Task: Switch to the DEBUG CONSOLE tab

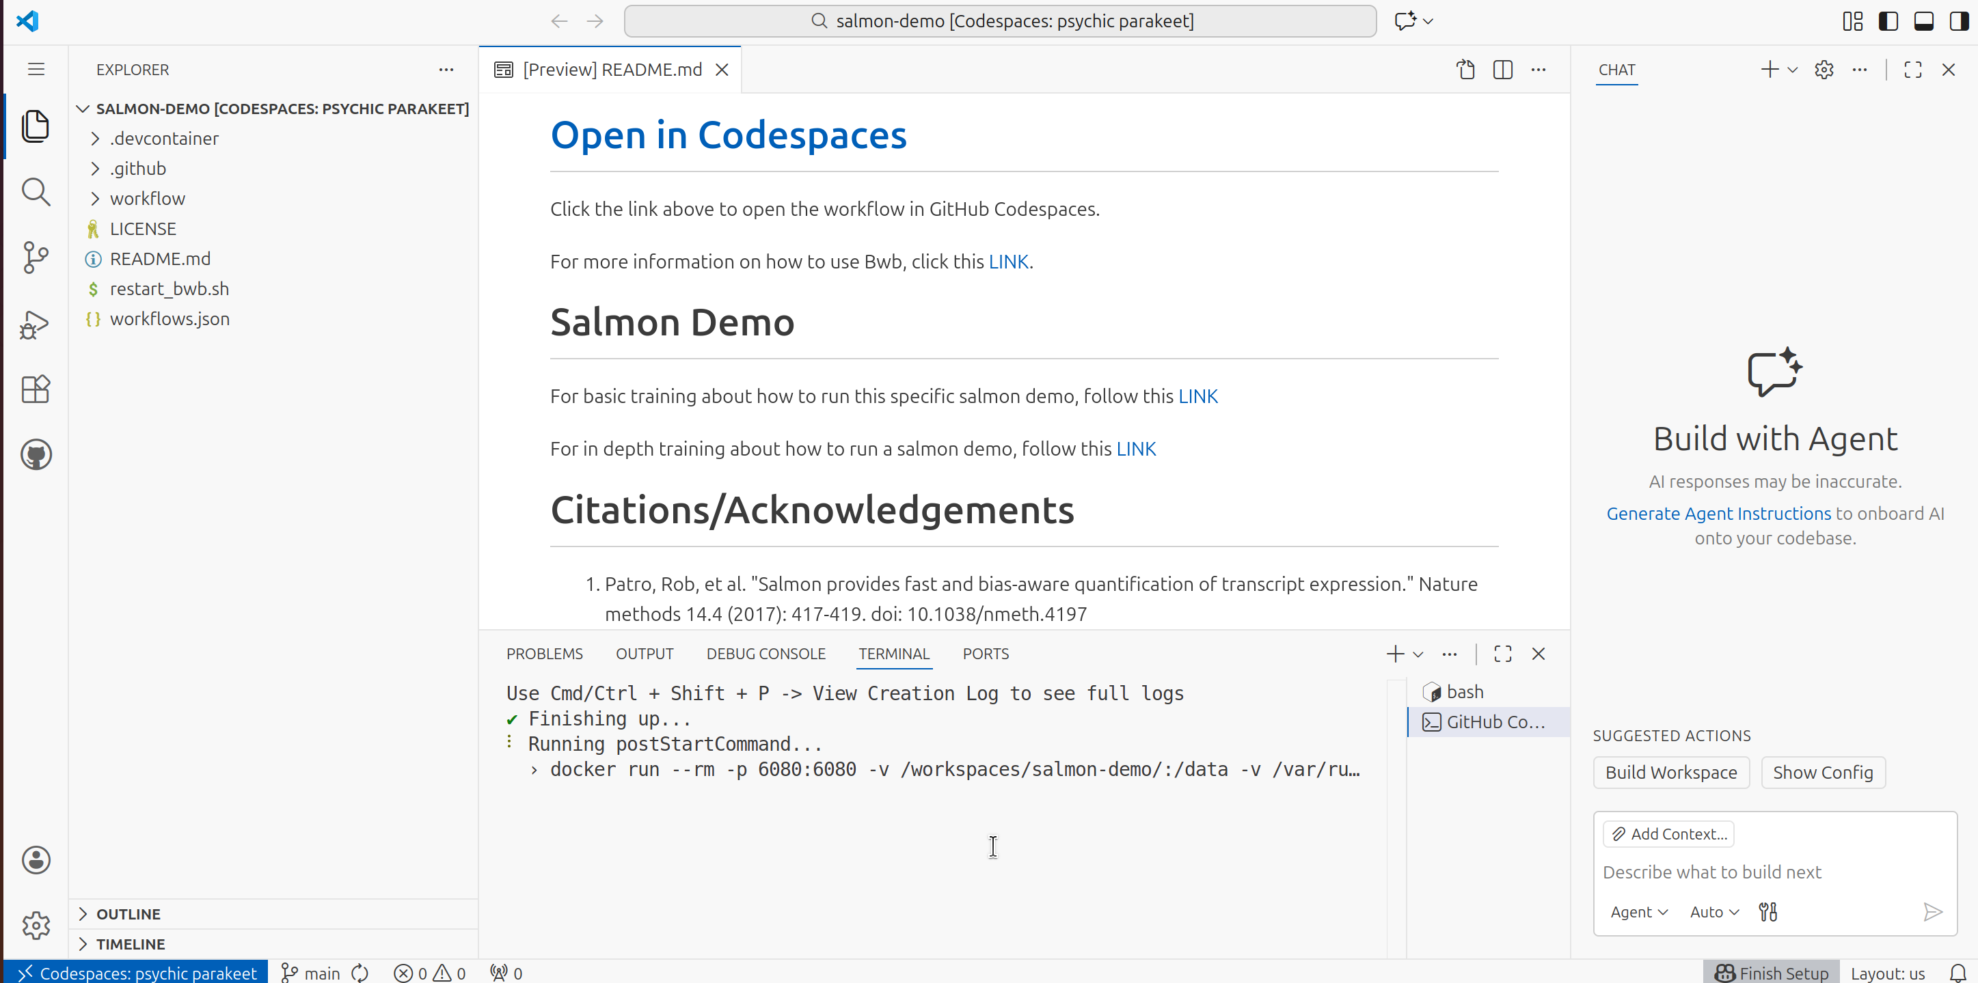Action: tap(766, 653)
